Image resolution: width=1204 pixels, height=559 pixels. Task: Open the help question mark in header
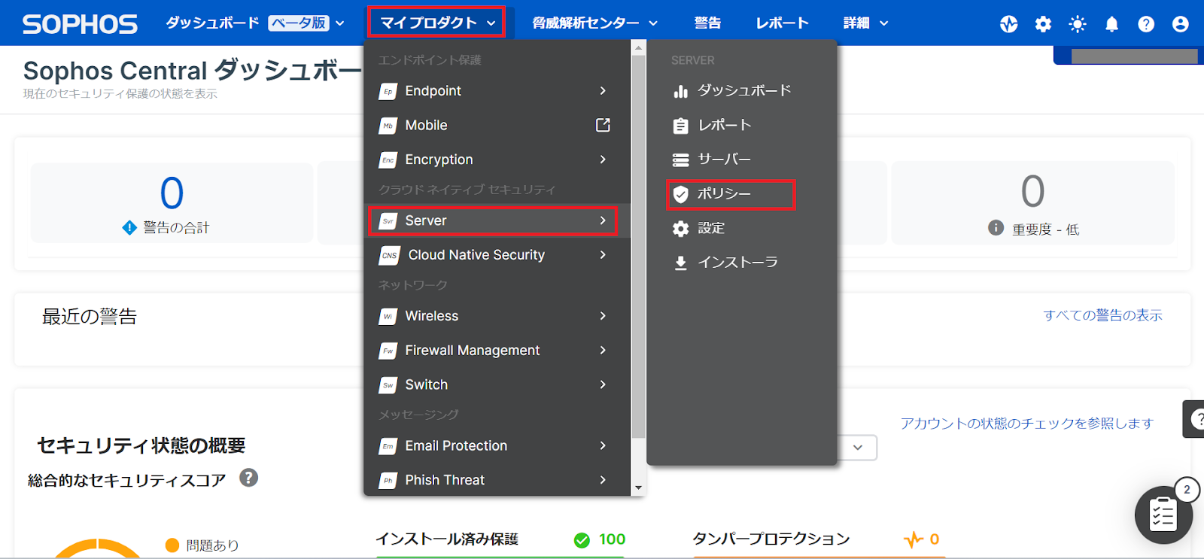click(x=1146, y=24)
